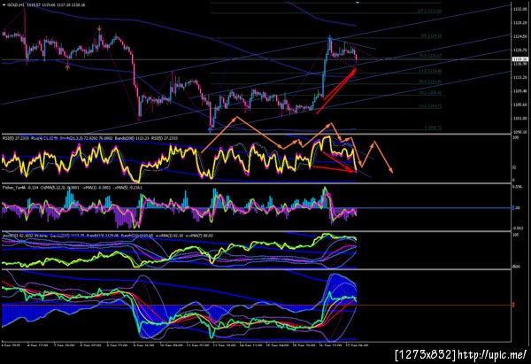Click the -0.563 value on the Fisher scale
Viewport: 531px width, 364px height.
[x=518, y=228]
